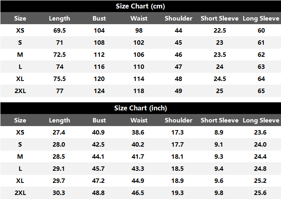281x199 pixels.
Task: Click the Short Sleeve header in cm chart
Action: coord(220,19)
